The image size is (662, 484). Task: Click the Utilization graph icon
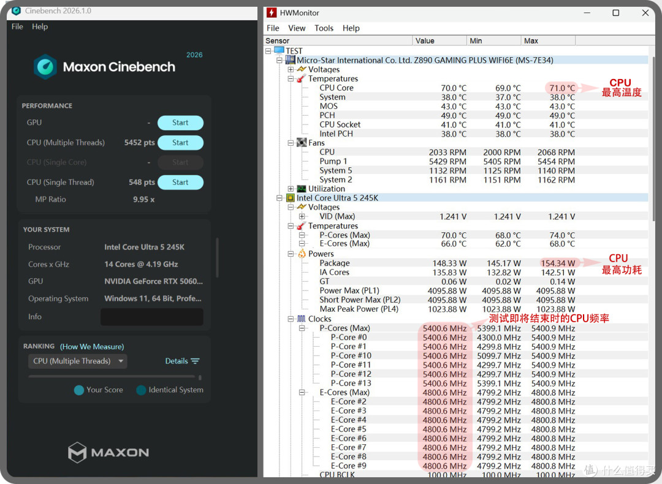pyautogui.click(x=302, y=189)
